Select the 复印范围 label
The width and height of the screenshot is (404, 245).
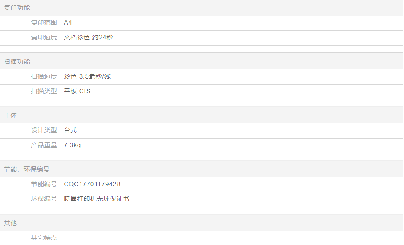coord(44,23)
